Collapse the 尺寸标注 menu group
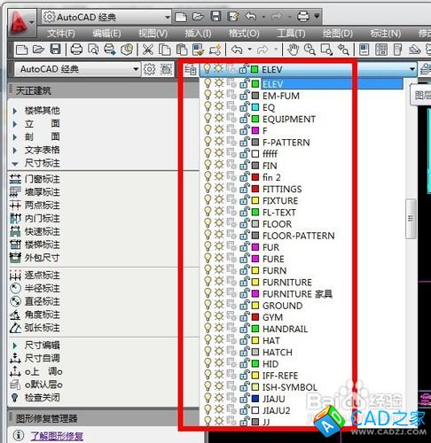 click(15, 163)
